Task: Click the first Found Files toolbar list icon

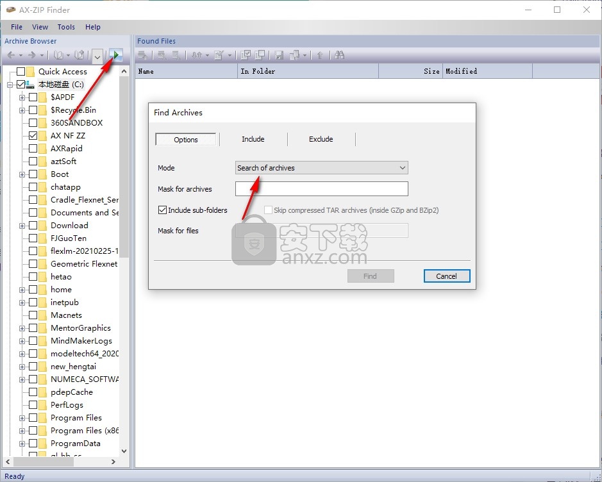Action: tap(143, 56)
